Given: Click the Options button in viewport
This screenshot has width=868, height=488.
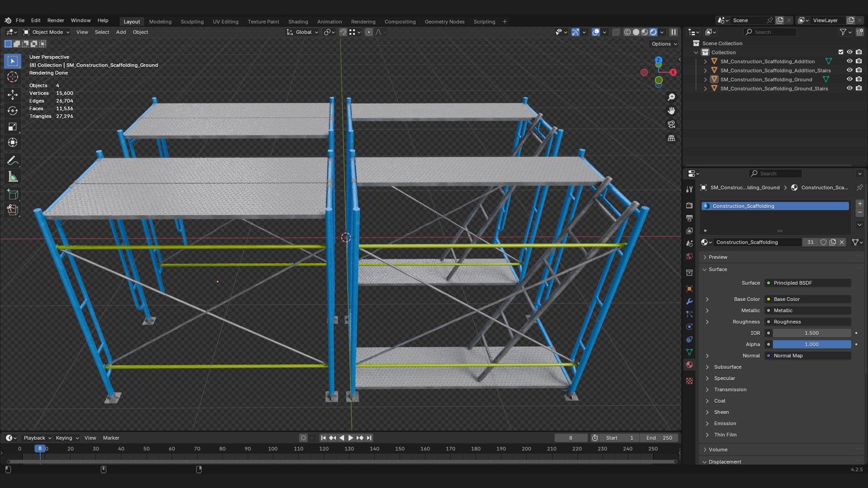Looking at the screenshot, I should pos(664,44).
